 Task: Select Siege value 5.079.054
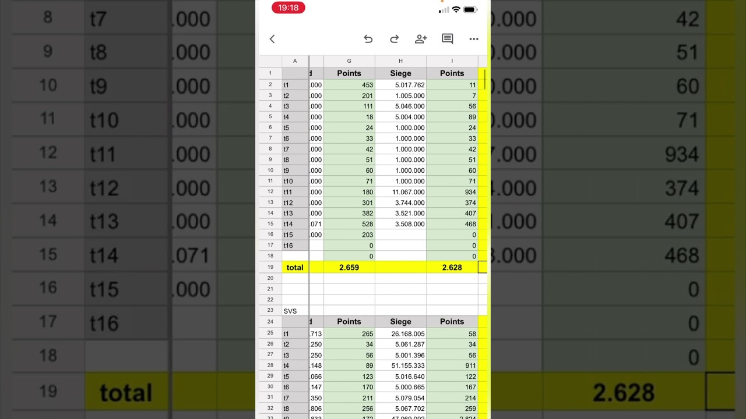(x=400, y=397)
